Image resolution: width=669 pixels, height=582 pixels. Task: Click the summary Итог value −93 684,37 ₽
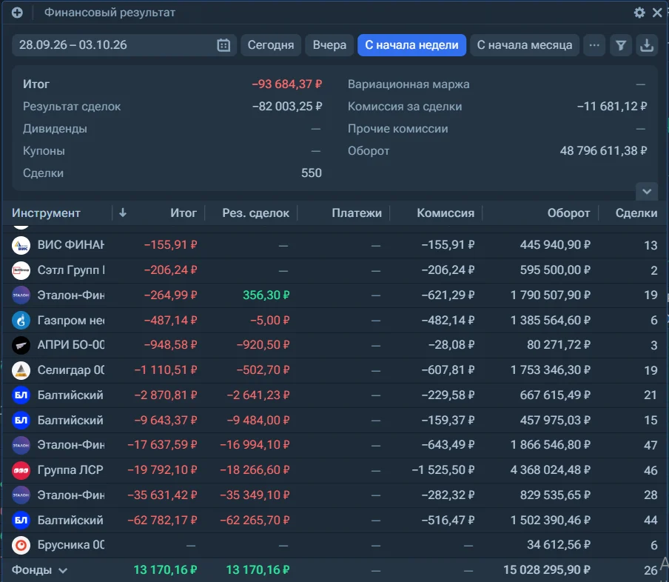pos(286,84)
